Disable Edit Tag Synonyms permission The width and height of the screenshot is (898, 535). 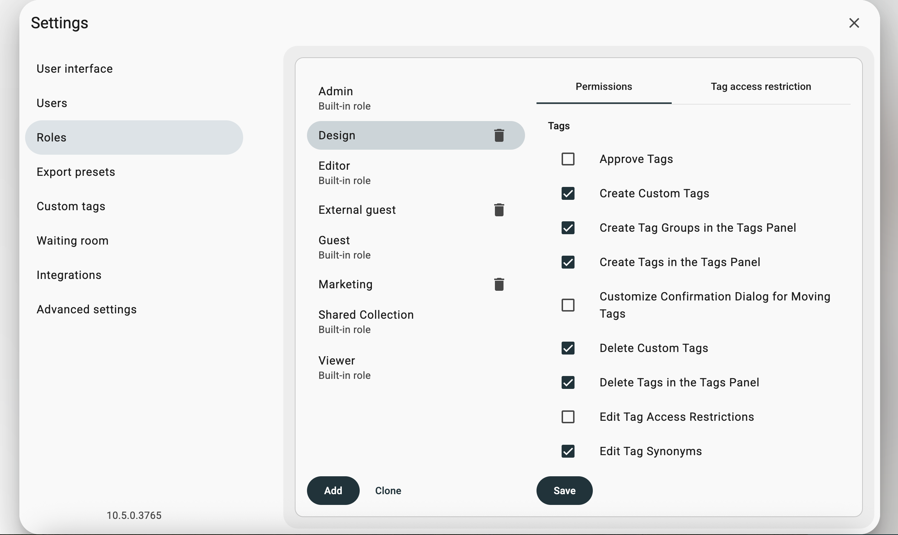[568, 451]
